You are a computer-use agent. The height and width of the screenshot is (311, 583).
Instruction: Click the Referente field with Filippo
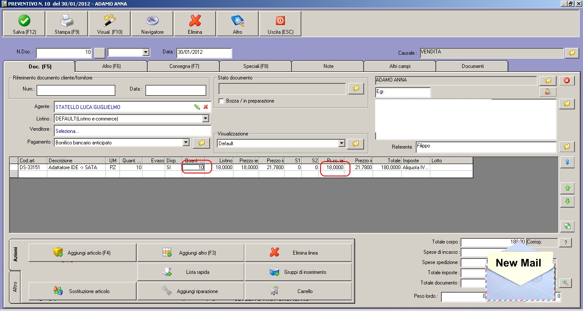coord(486,147)
